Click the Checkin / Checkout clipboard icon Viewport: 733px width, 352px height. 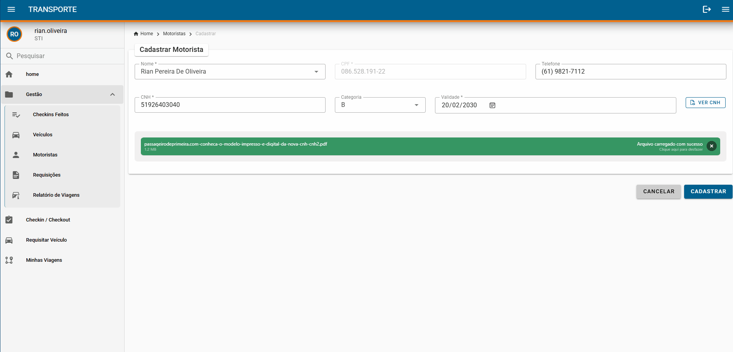(x=9, y=220)
